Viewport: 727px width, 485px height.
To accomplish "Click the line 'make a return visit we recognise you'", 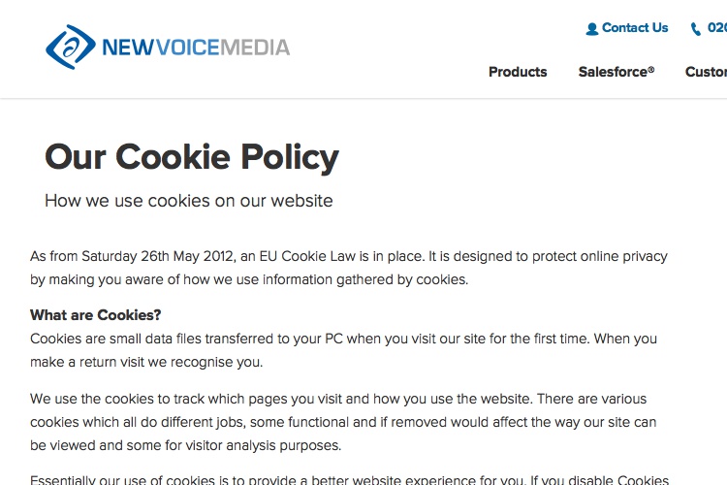I will pos(146,362).
